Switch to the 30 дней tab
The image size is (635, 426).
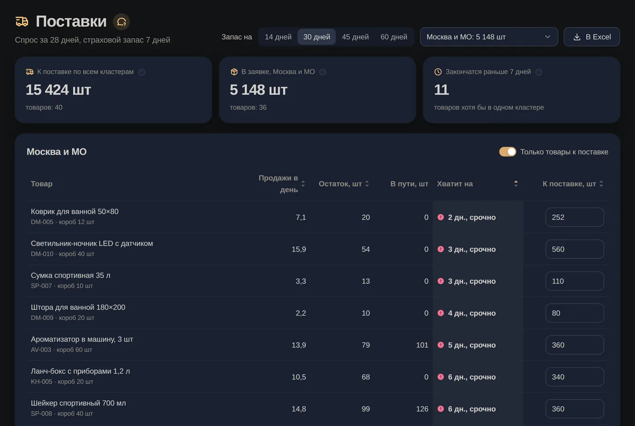click(317, 37)
